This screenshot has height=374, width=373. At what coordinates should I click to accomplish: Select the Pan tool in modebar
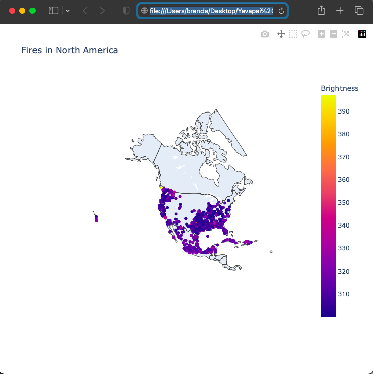point(281,34)
